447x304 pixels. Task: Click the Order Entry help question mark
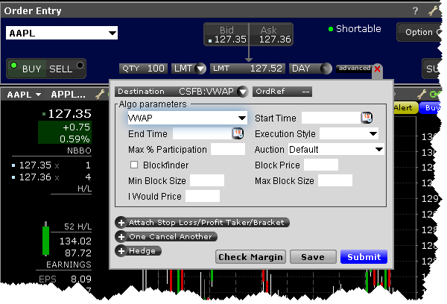(416, 10)
